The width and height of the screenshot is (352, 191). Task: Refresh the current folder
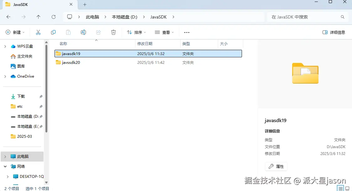tap(53, 17)
